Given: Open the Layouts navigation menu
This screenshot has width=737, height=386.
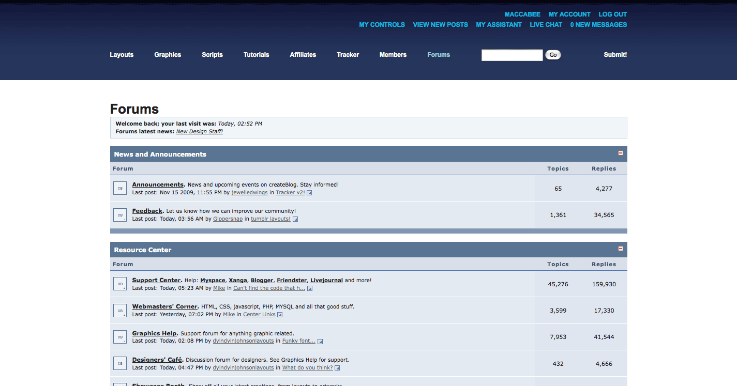Looking at the screenshot, I should (x=122, y=55).
